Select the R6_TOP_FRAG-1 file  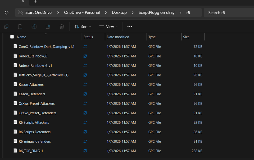point(31,151)
